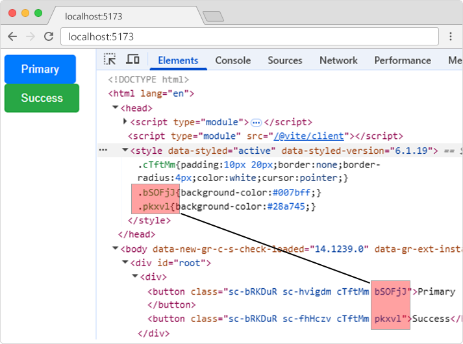463x344 pixels.
Task: Open the browser three-dot menu
Action: (451, 36)
